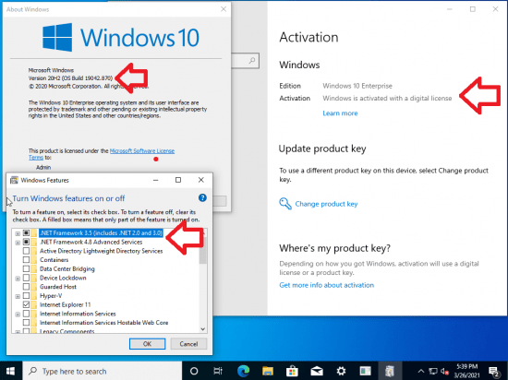The width and height of the screenshot is (508, 380).
Task: Show hidden system tray icons
Action: (x=420, y=371)
